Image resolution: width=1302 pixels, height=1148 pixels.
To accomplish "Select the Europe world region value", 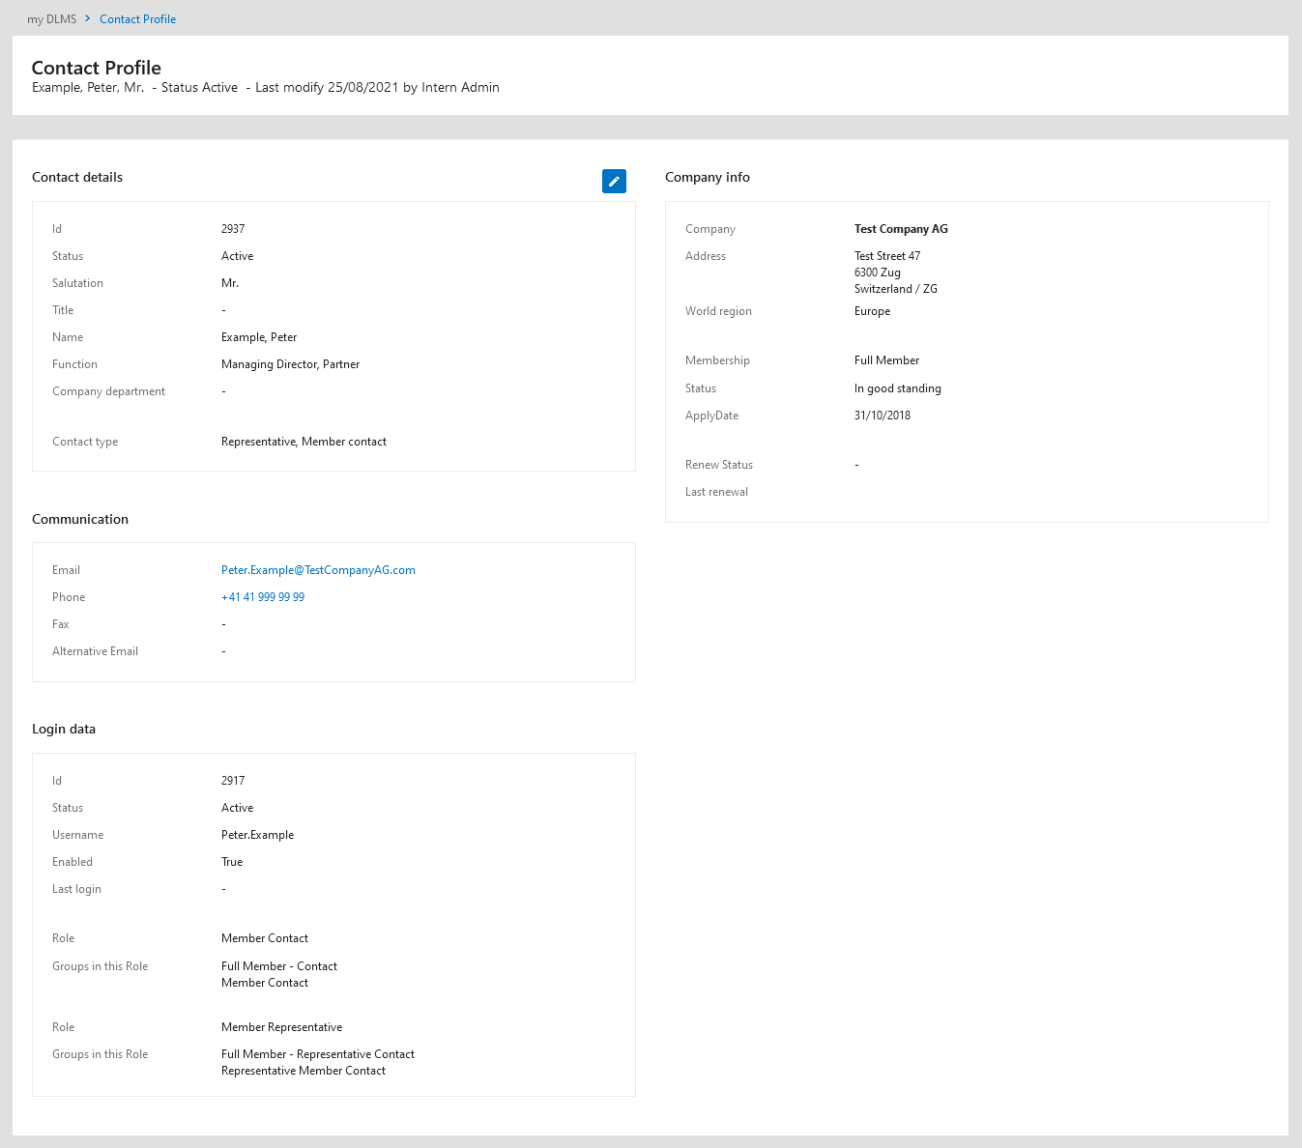I will [x=872, y=311].
